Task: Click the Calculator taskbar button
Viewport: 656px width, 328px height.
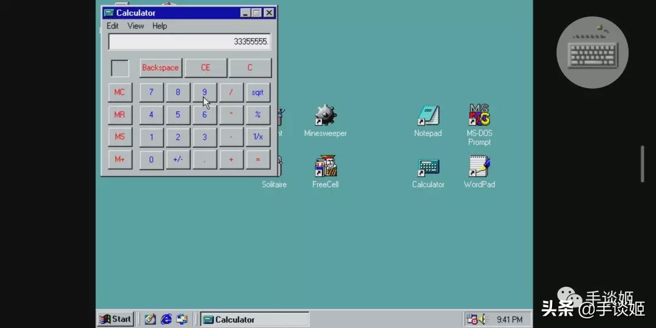Action: pyautogui.click(x=255, y=319)
